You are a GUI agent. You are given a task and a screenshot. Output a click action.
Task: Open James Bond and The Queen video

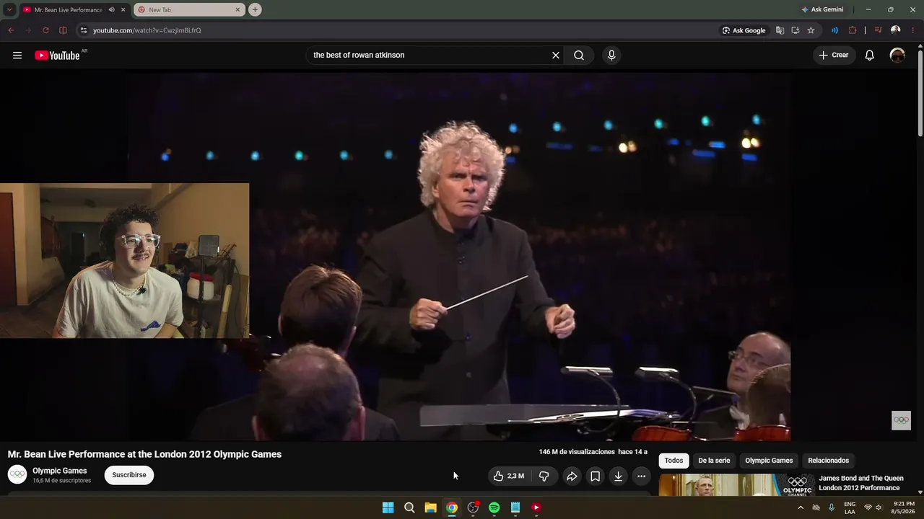861,483
